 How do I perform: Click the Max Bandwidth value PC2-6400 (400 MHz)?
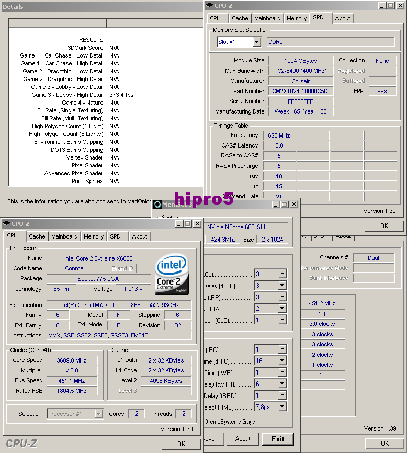(x=300, y=71)
